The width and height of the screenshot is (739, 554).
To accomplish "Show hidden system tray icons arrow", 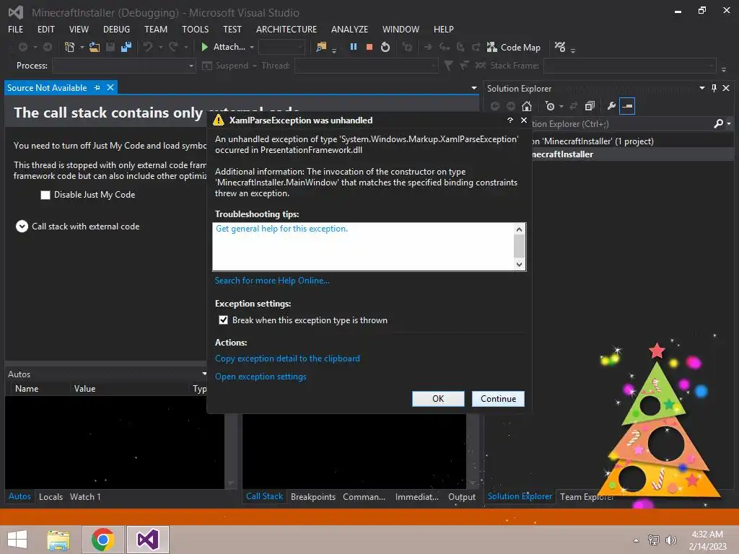I will click(x=637, y=540).
